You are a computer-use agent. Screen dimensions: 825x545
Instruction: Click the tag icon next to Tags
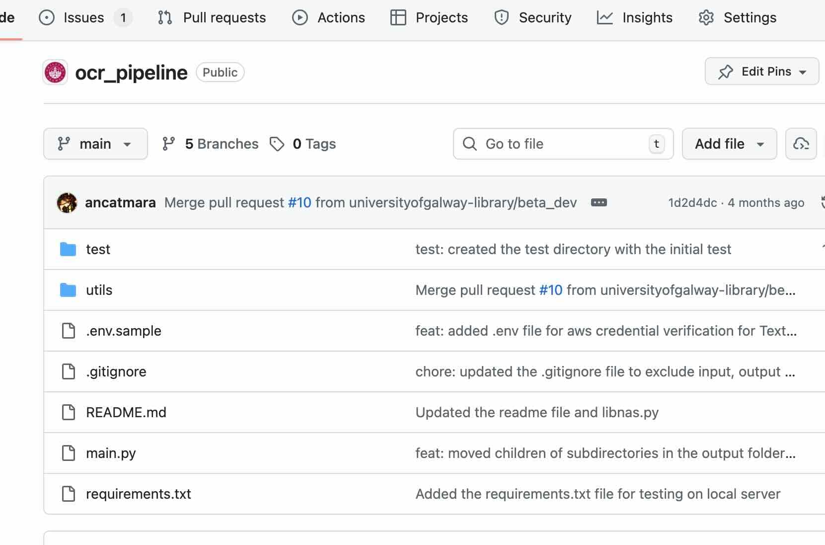[x=277, y=144]
